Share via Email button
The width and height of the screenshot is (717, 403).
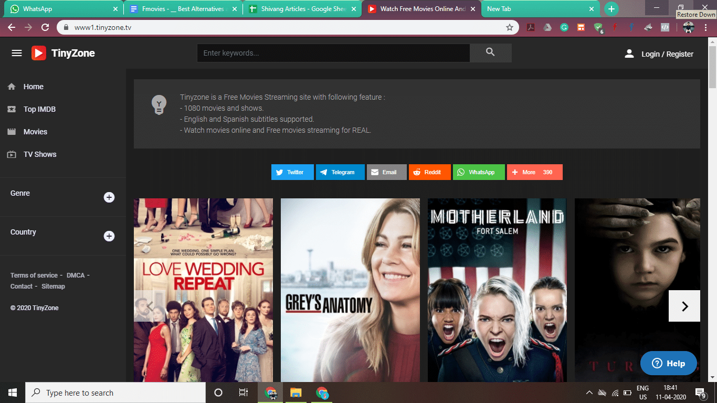[386, 172]
